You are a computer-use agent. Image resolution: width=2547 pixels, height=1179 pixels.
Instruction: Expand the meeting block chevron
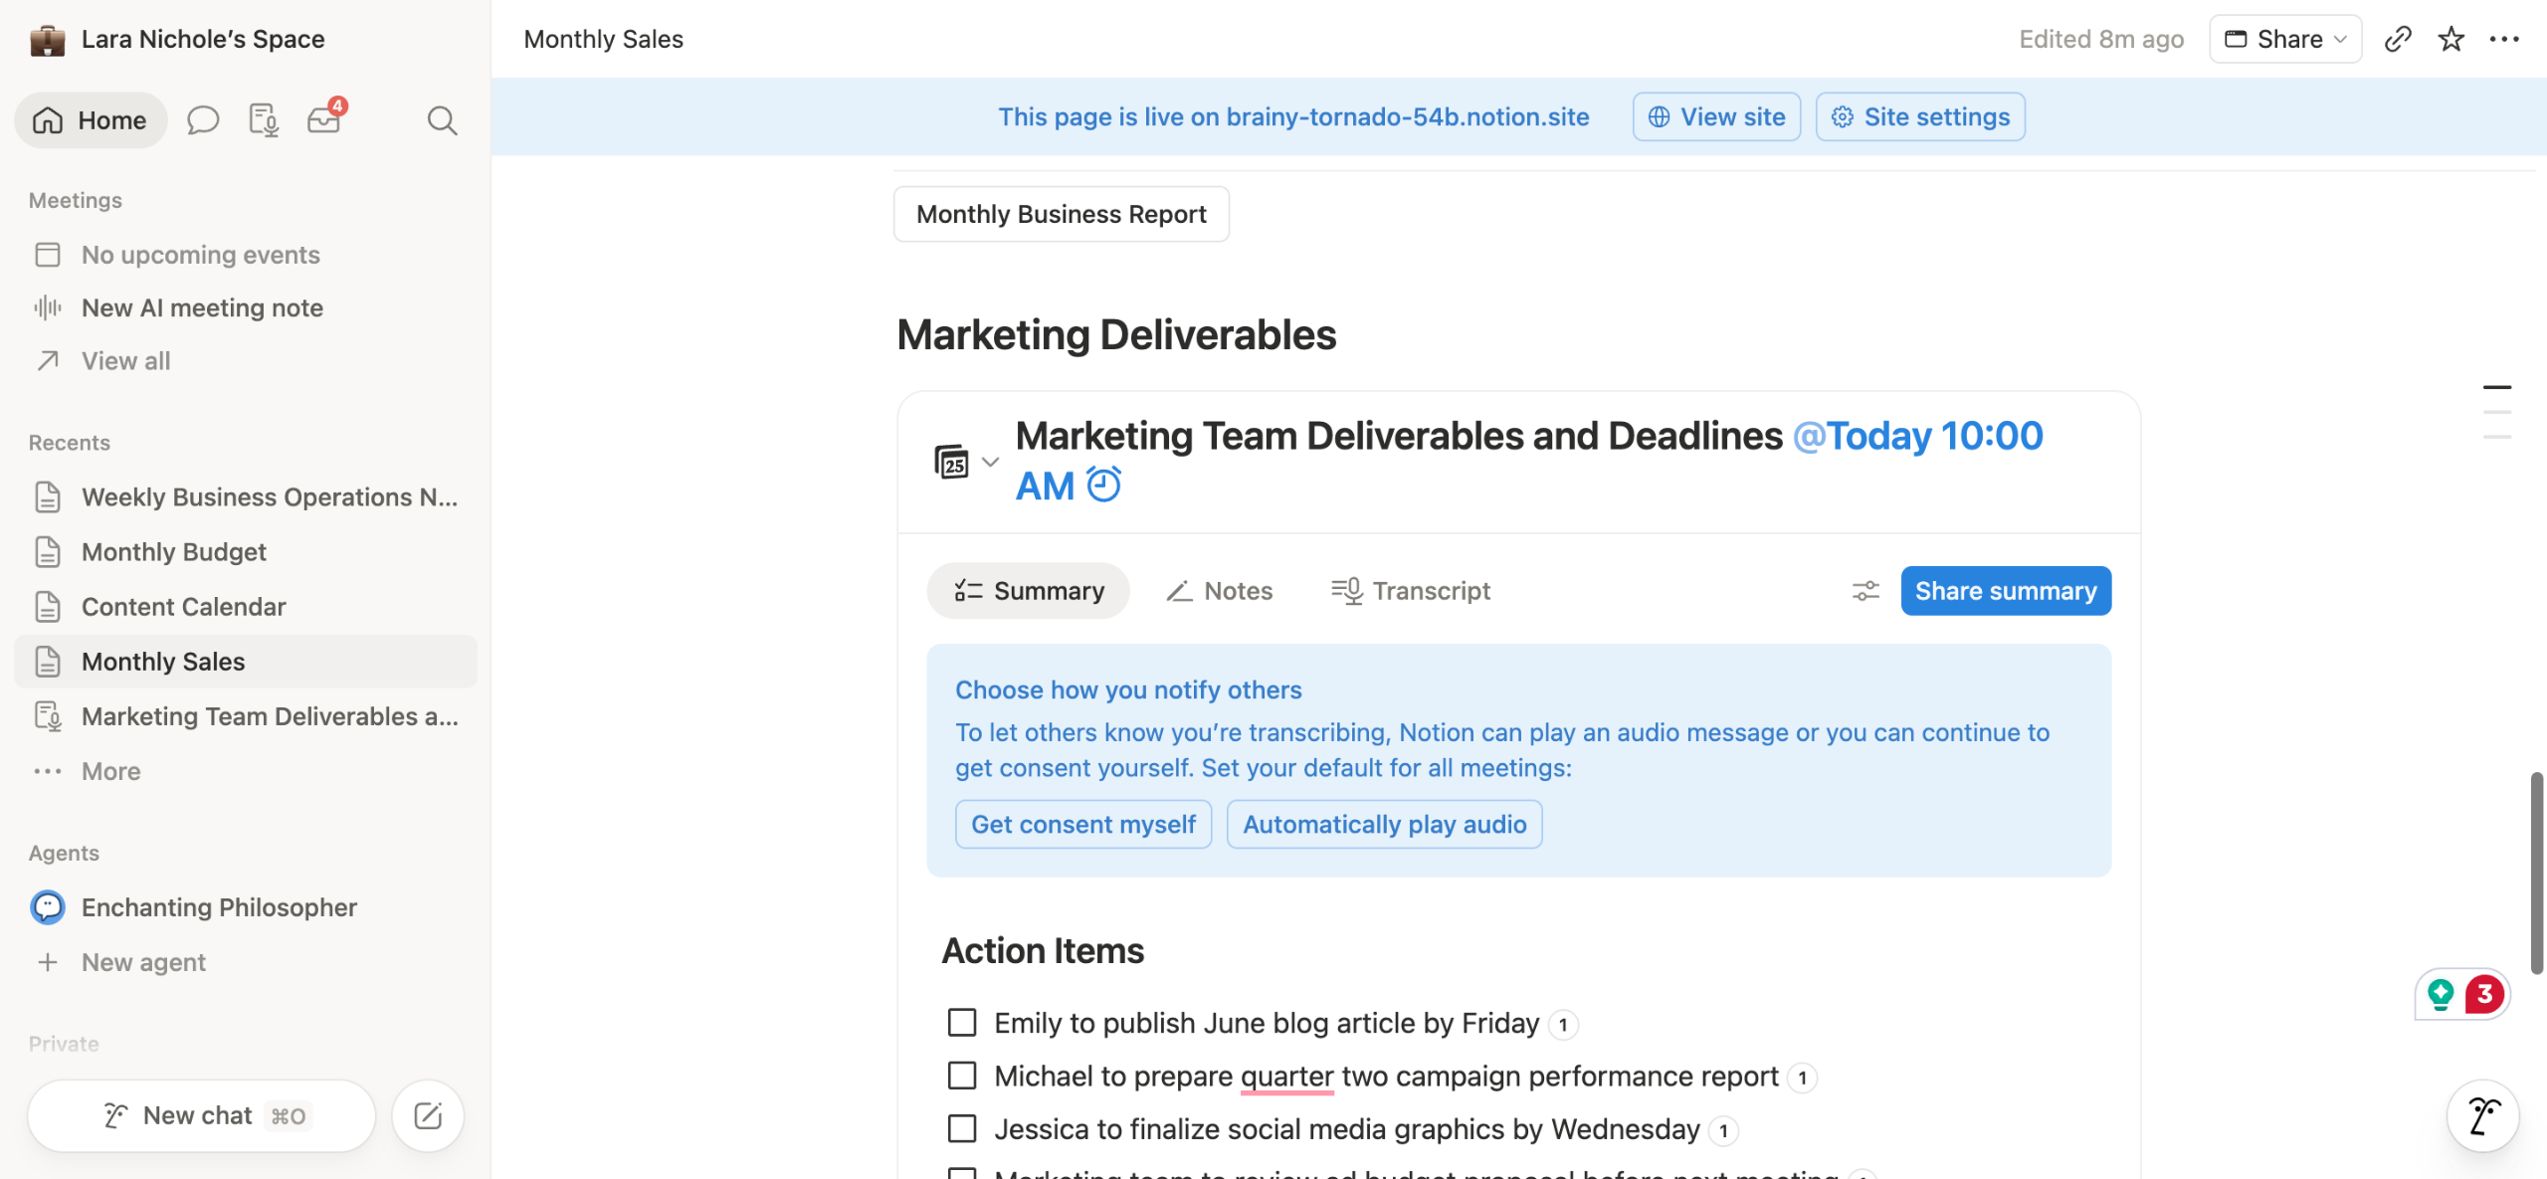point(990,462)
